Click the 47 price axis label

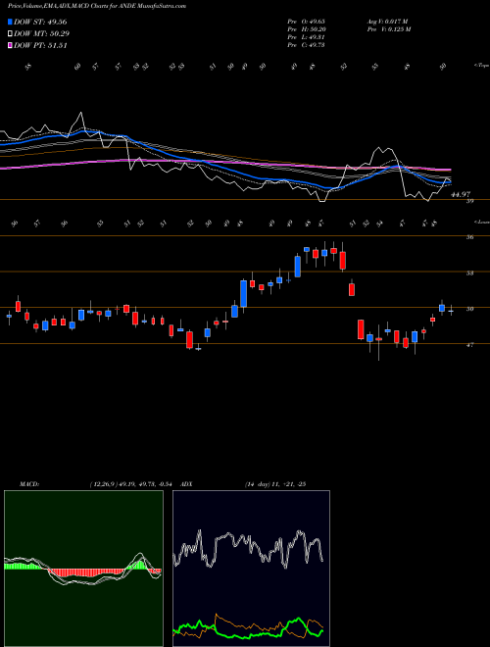[469, 345]
